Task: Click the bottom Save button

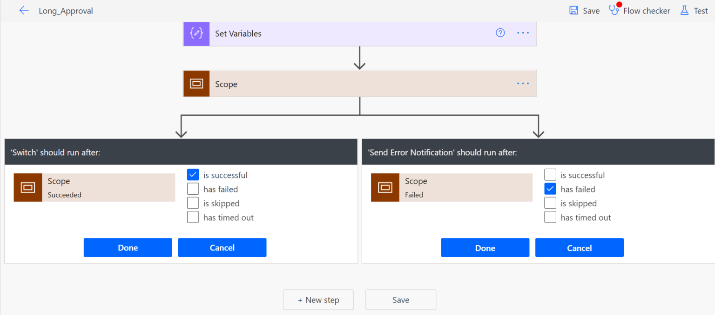Action: tap(401, 300)
